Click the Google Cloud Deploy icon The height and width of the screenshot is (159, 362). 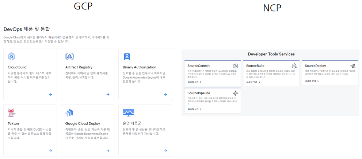click(69, 113)
